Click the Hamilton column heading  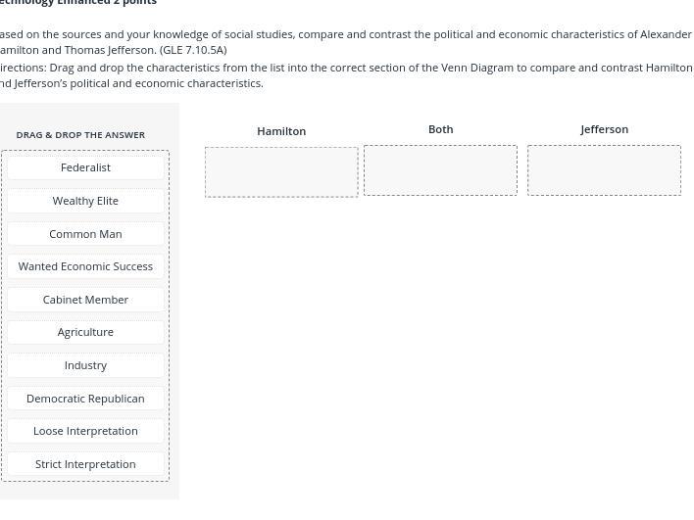point(281,131)
